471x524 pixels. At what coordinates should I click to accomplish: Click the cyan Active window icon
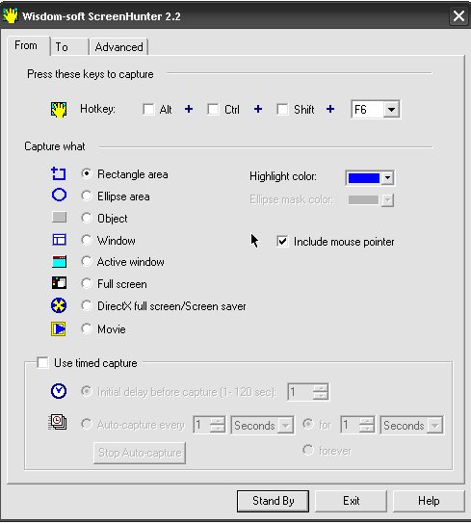[59, 262]
